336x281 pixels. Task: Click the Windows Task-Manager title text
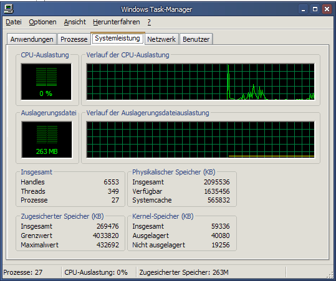[156, 9]
